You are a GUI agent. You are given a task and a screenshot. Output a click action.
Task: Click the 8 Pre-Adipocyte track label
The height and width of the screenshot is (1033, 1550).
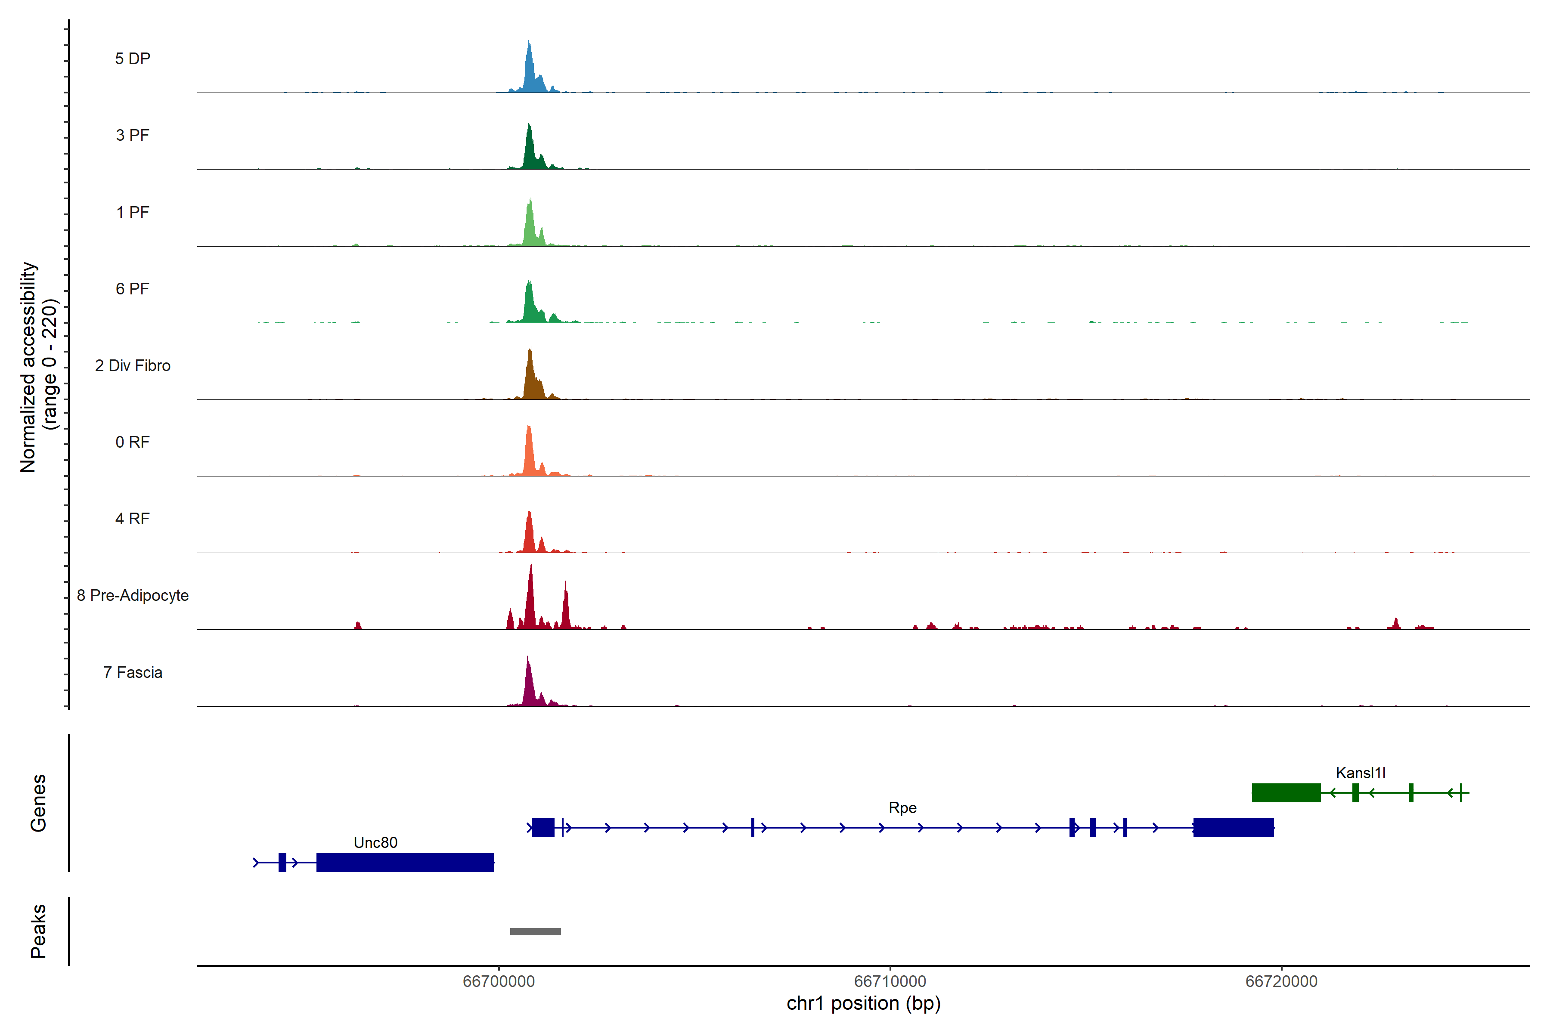(133, 596)
